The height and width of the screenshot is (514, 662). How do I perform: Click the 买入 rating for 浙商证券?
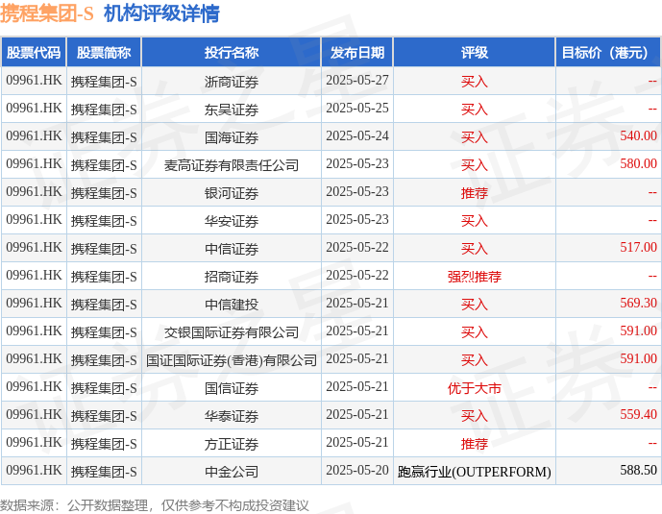tap(475, 82)
